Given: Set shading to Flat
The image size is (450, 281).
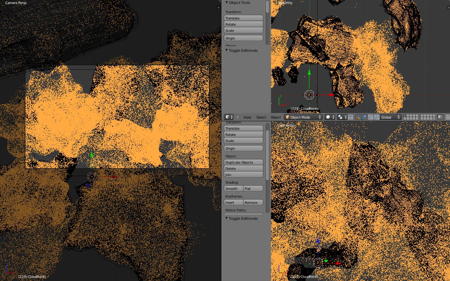Looking at the screenshot, I should coord(253,189).
